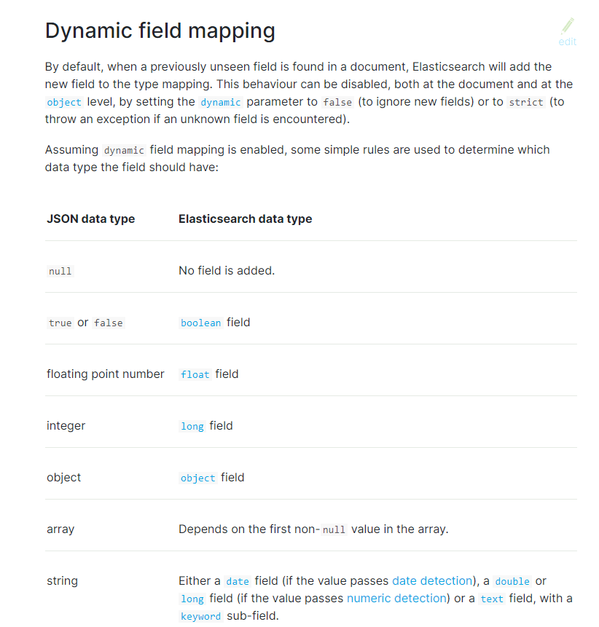Click the 'strict' code word in the paragraph
The image size is (599, 627).
tap(526, 103)
